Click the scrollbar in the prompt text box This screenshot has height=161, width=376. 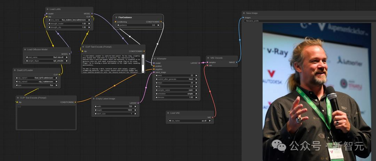pyautogui.click(x=143, y=63)
